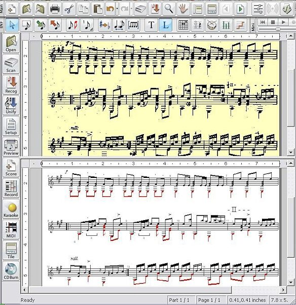Click the rall. marking in recognized score

point(75,259)
